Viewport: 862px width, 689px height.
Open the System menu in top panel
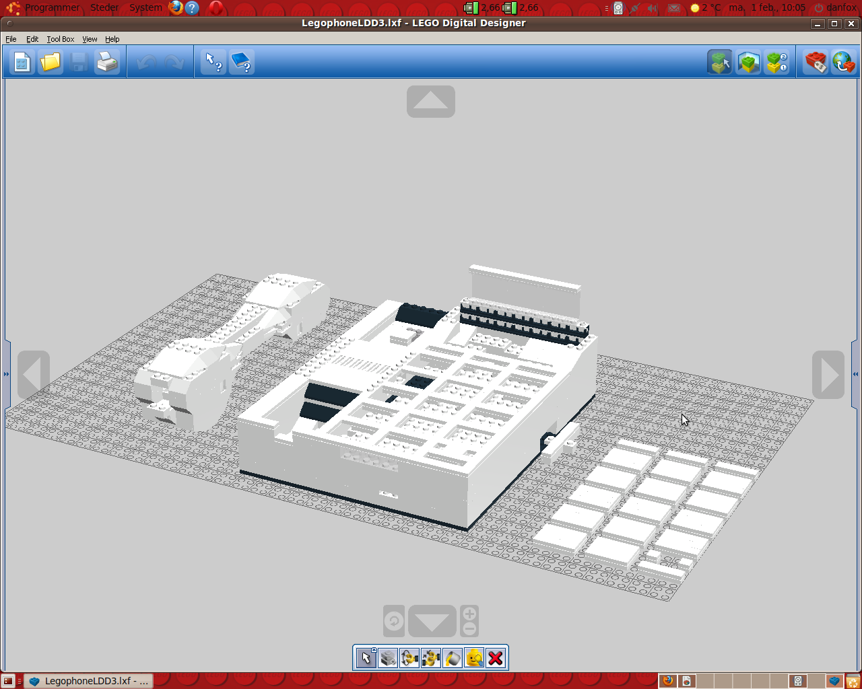pyautogui.click(x=145, y=7)
